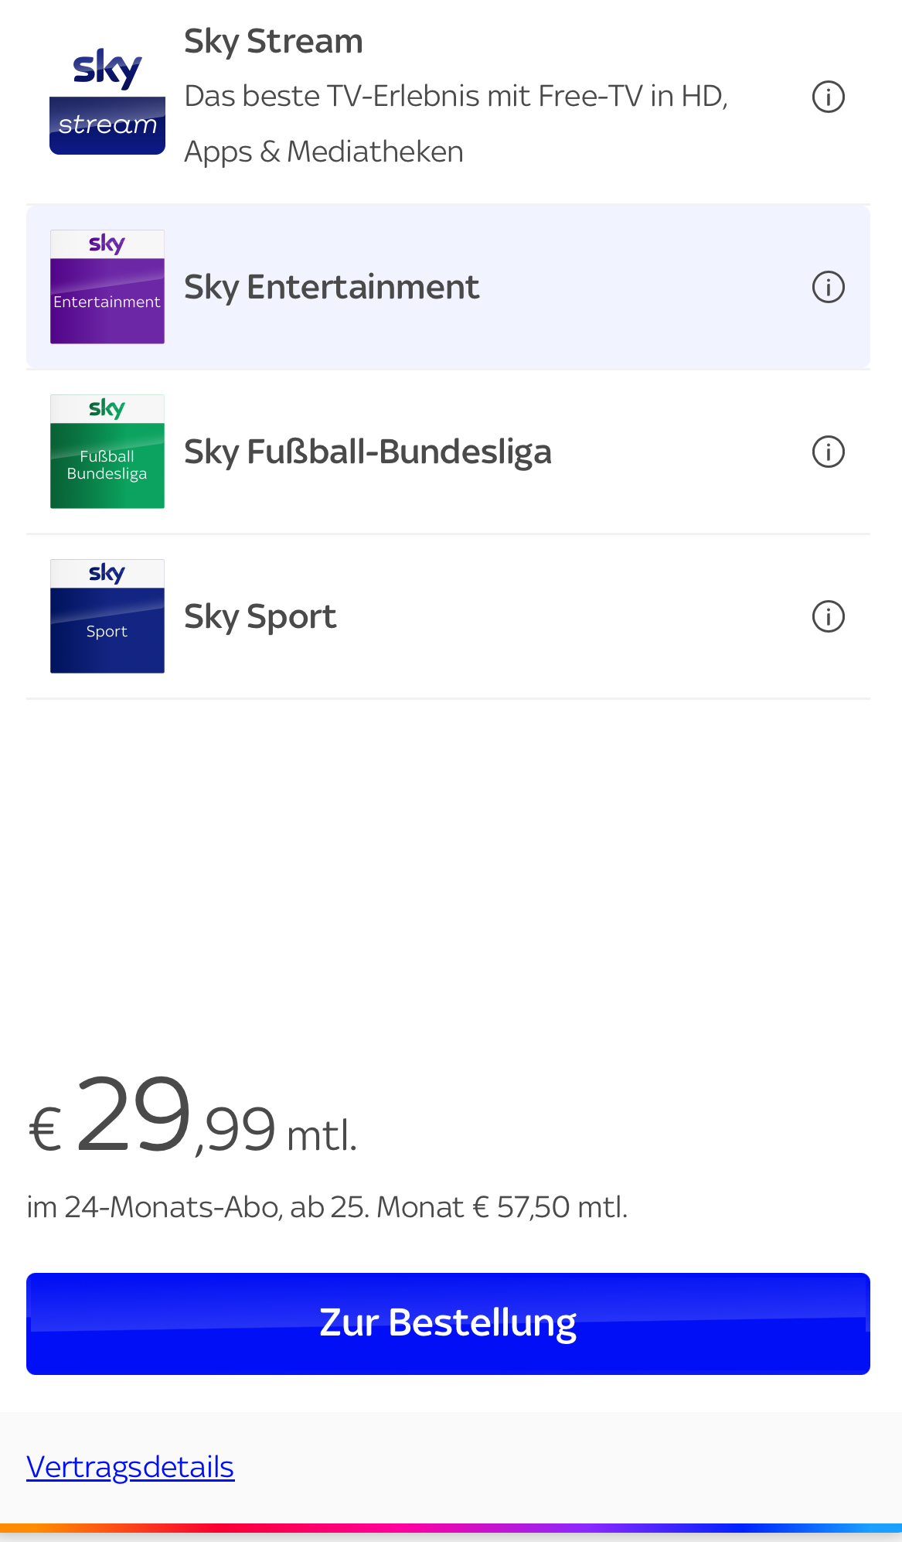Select the Sky Entertainment package row
This screenshot has width=902, height=1542.
click(x=448, y=287)
